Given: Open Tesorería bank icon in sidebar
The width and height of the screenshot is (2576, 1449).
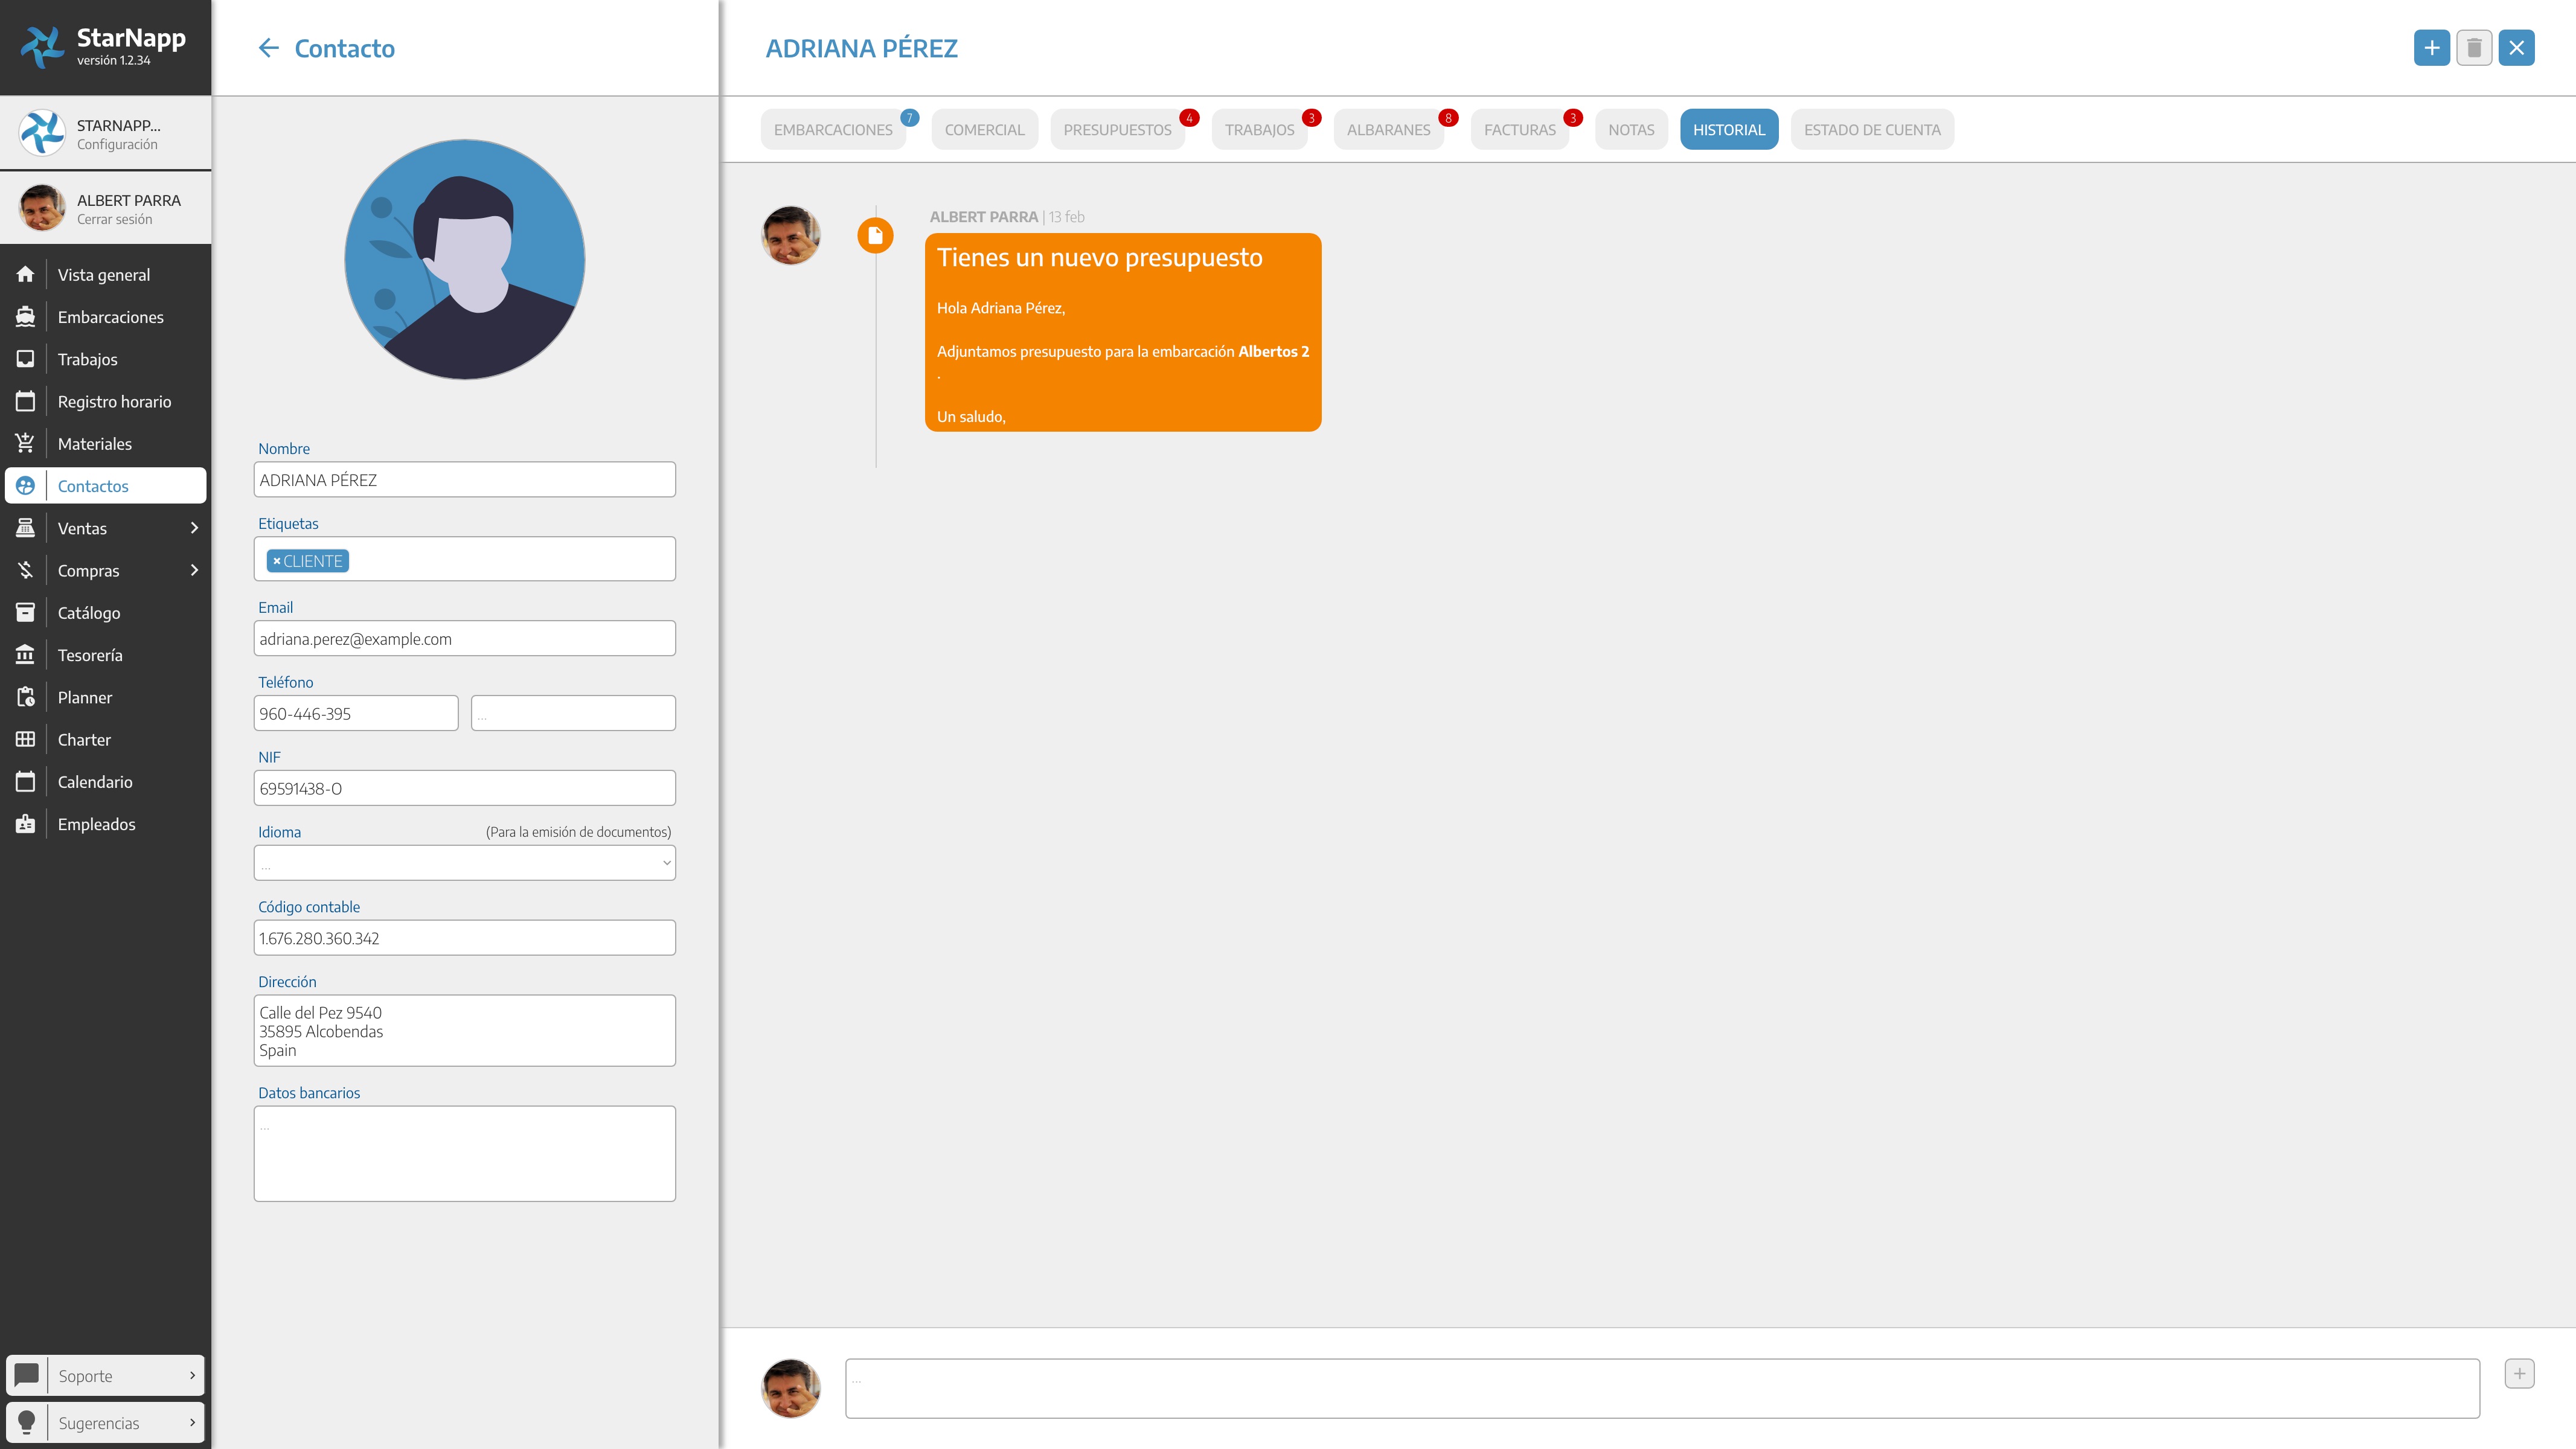Looking at the screenshot, I should [x=25, y=655].
